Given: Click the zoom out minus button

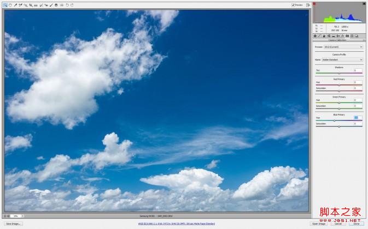Looking at the screenshot, I should tap(5, 216).
